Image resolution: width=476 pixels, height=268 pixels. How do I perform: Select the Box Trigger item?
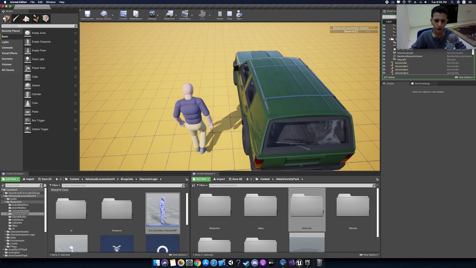click(x=50, y=121)
